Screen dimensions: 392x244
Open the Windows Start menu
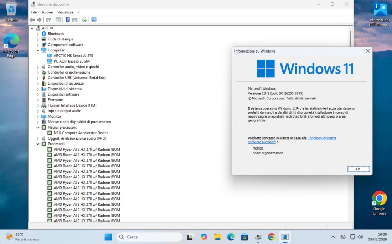108,237
